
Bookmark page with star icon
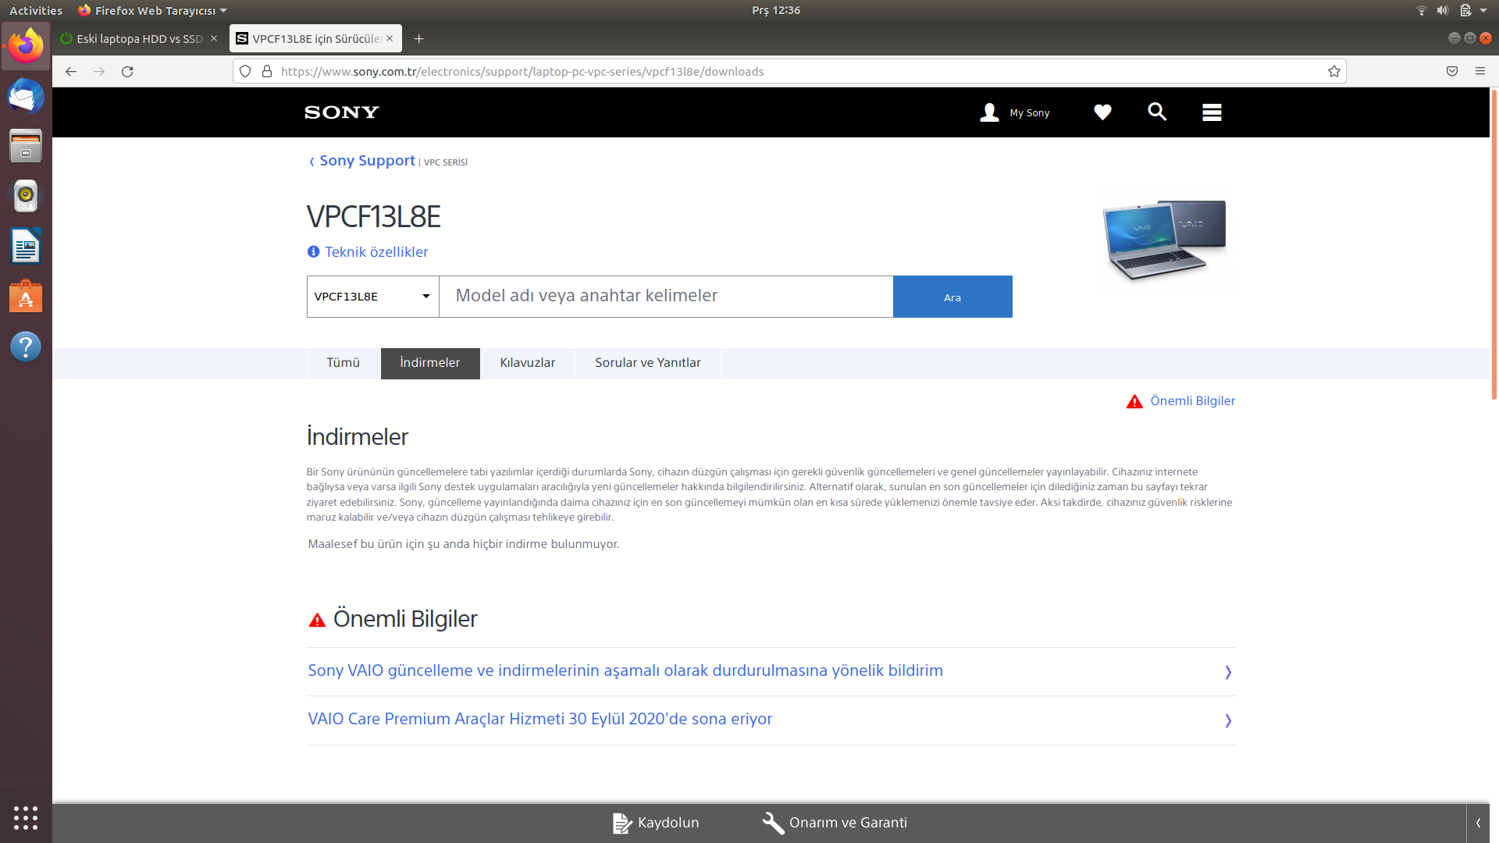tap(1334, 71)
